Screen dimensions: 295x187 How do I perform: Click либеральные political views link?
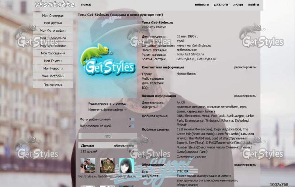[187, 50]
